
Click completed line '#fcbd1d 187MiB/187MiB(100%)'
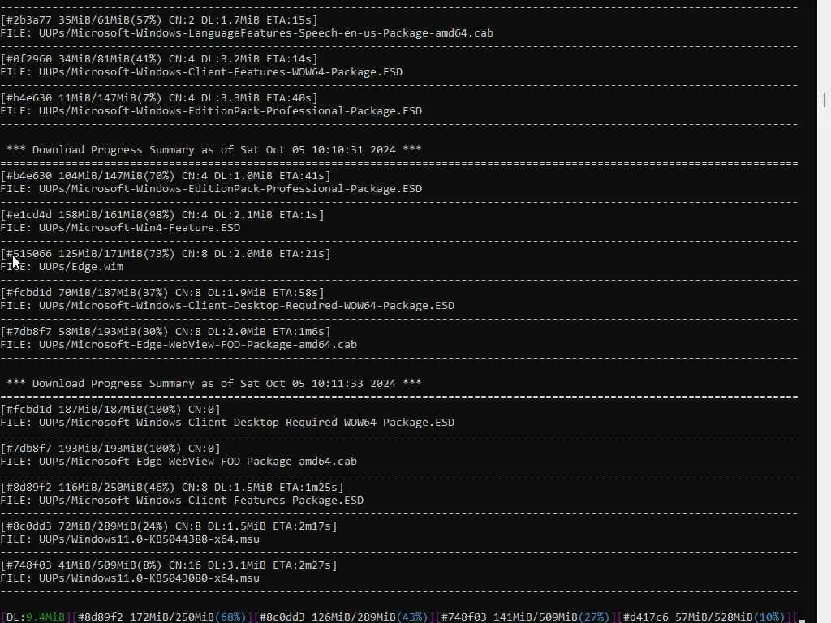tap(110, 410)
